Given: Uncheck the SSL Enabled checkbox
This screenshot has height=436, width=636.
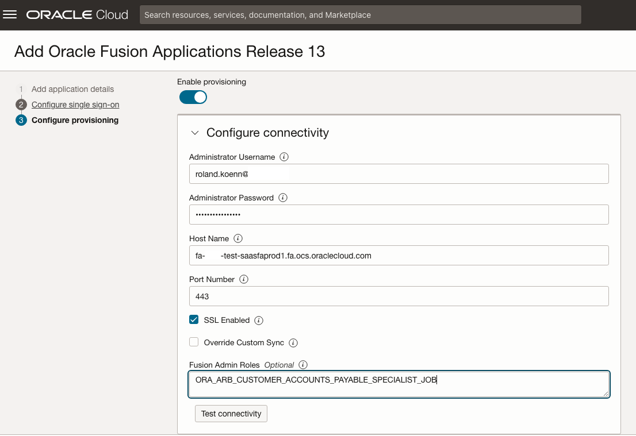Looking at the screenshot, I should point(194,320).
